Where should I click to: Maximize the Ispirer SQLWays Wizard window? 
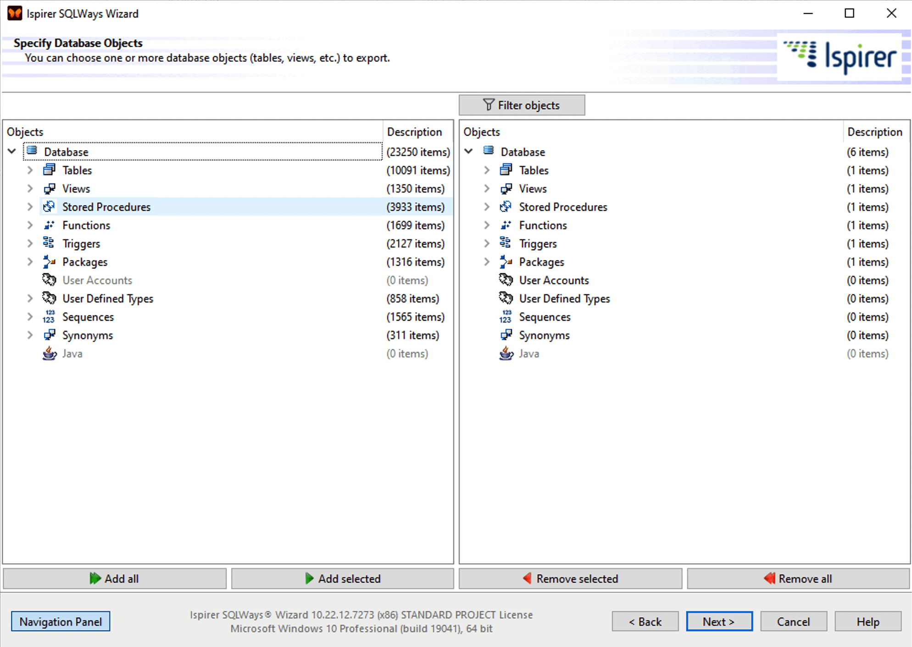[x=850, y=13]
